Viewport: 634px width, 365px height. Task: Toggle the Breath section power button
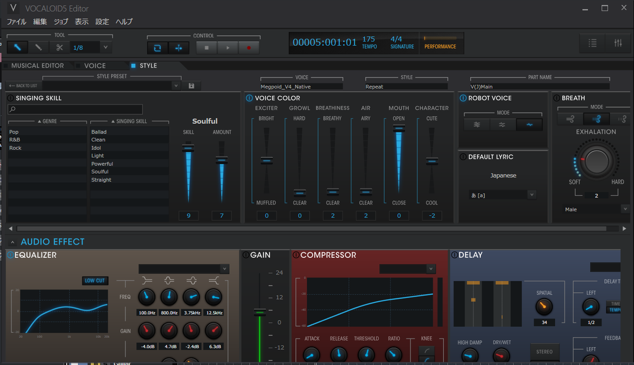point(557,98)
